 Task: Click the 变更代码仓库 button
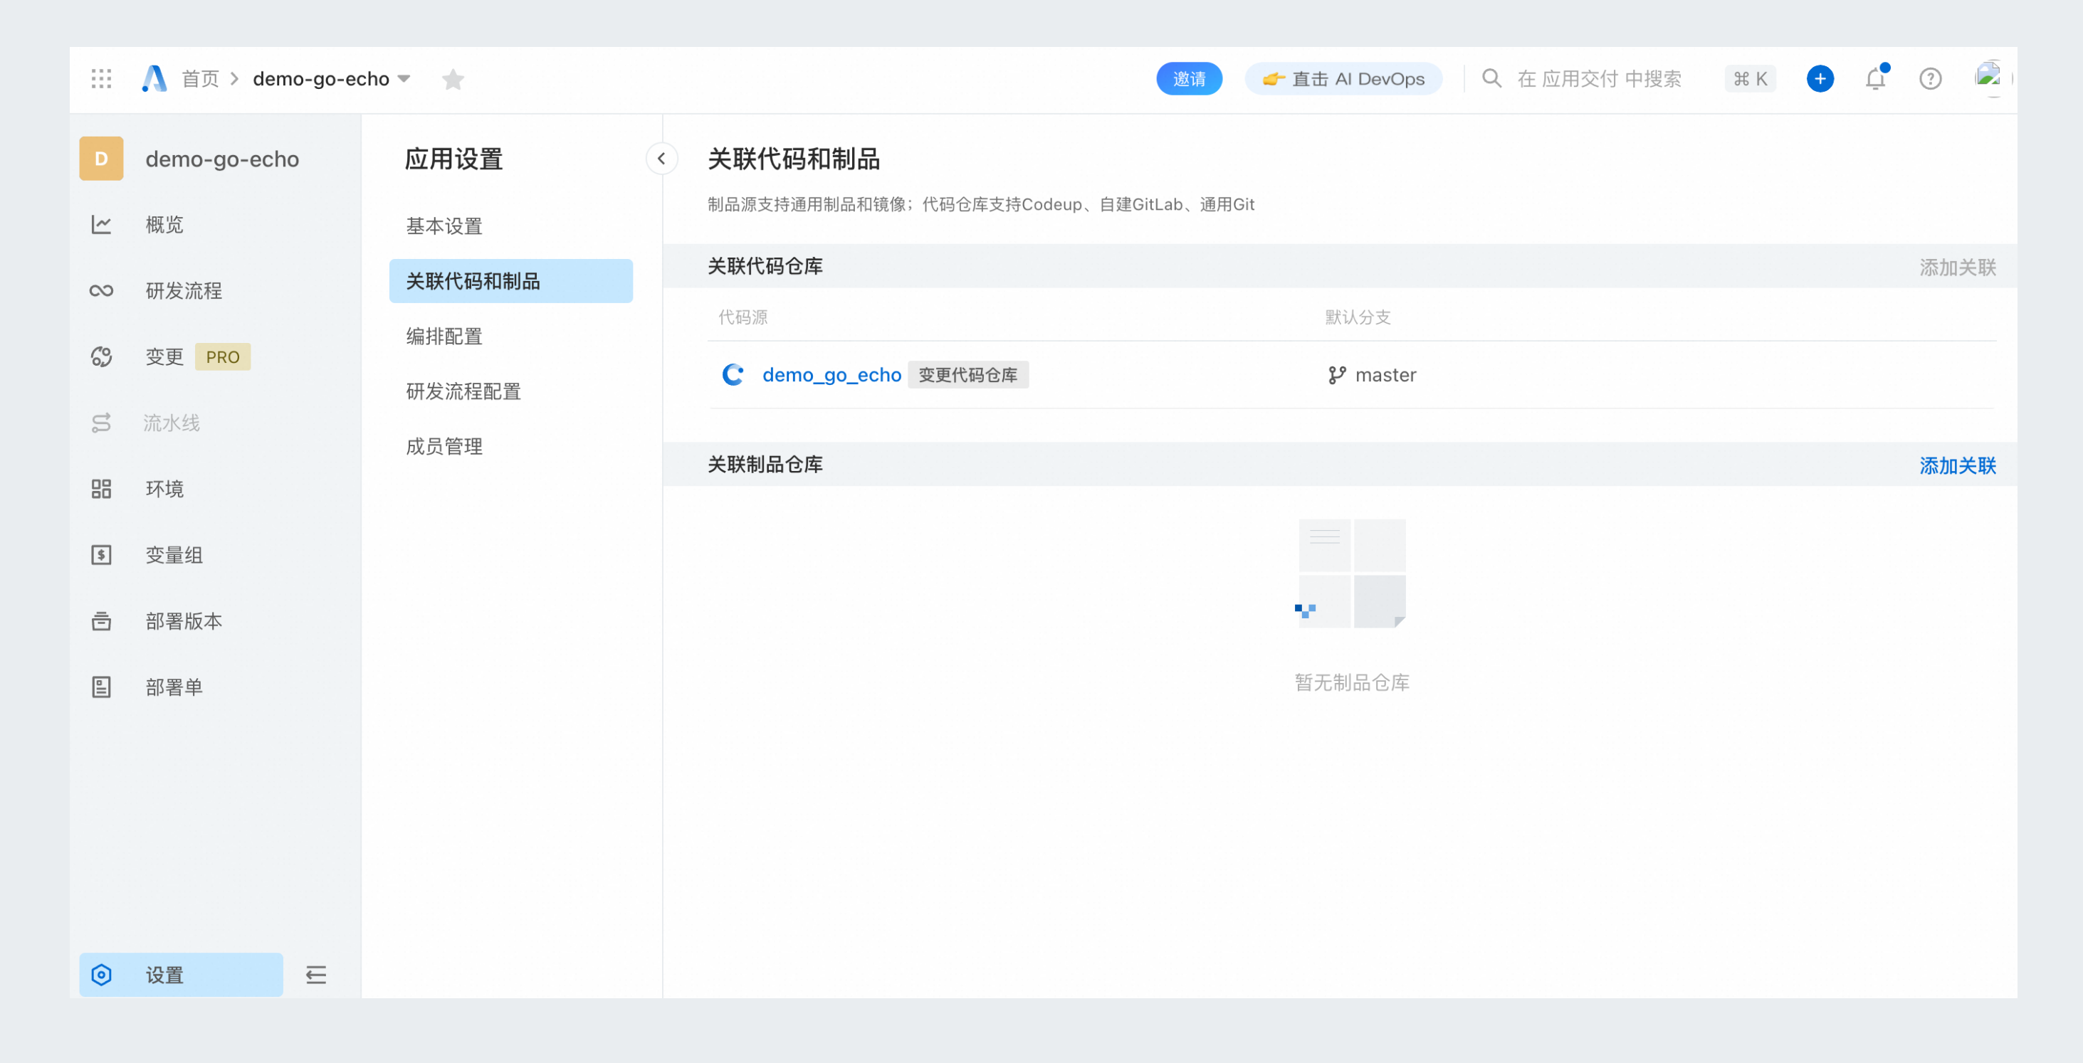click(968, 375)
